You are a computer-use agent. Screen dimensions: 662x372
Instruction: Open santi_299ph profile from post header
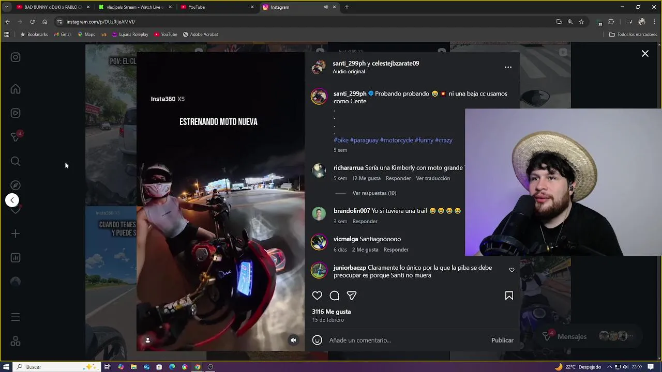[x=349, y=64]
